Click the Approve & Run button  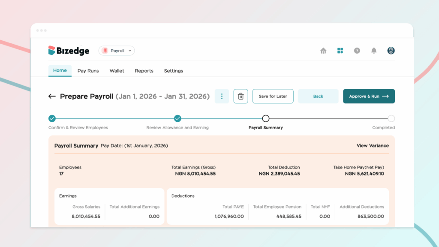coord(369,96)
